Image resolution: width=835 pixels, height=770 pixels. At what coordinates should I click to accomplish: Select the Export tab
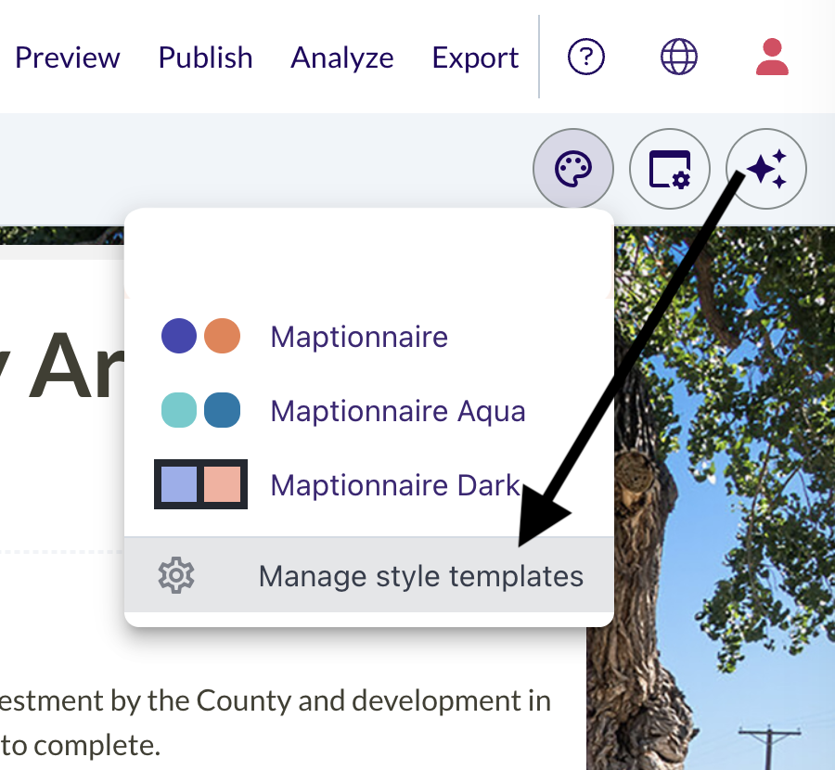pyautogui.click(x=475, y=58)
